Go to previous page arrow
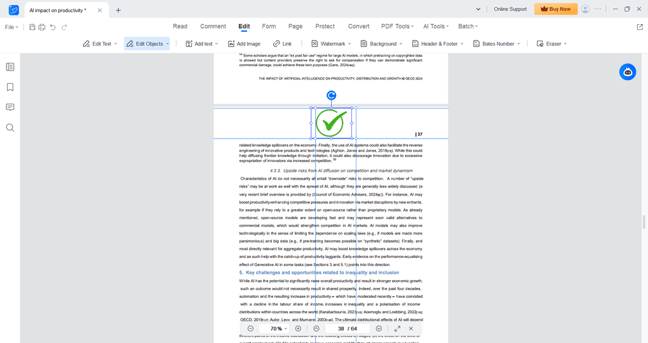The height and width of the screenshot is (343, 648). [x=316, y=328]
